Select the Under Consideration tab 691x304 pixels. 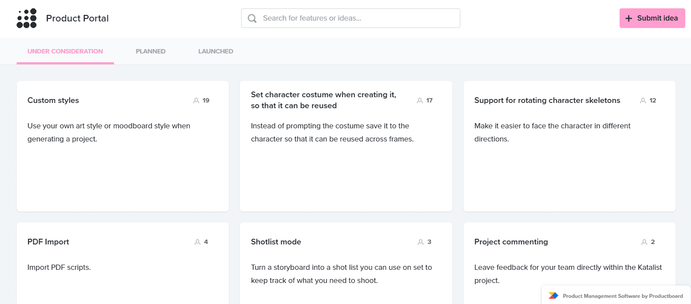click(x=65, y=51)
